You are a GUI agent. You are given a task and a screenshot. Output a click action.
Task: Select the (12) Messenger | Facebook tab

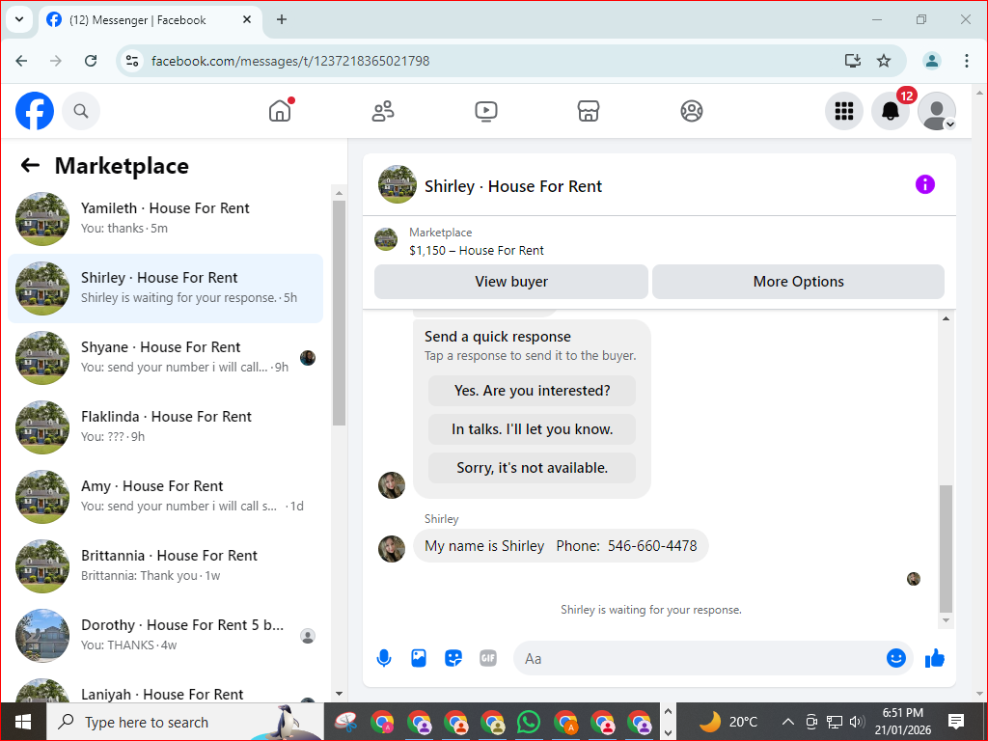pos(150,20)
